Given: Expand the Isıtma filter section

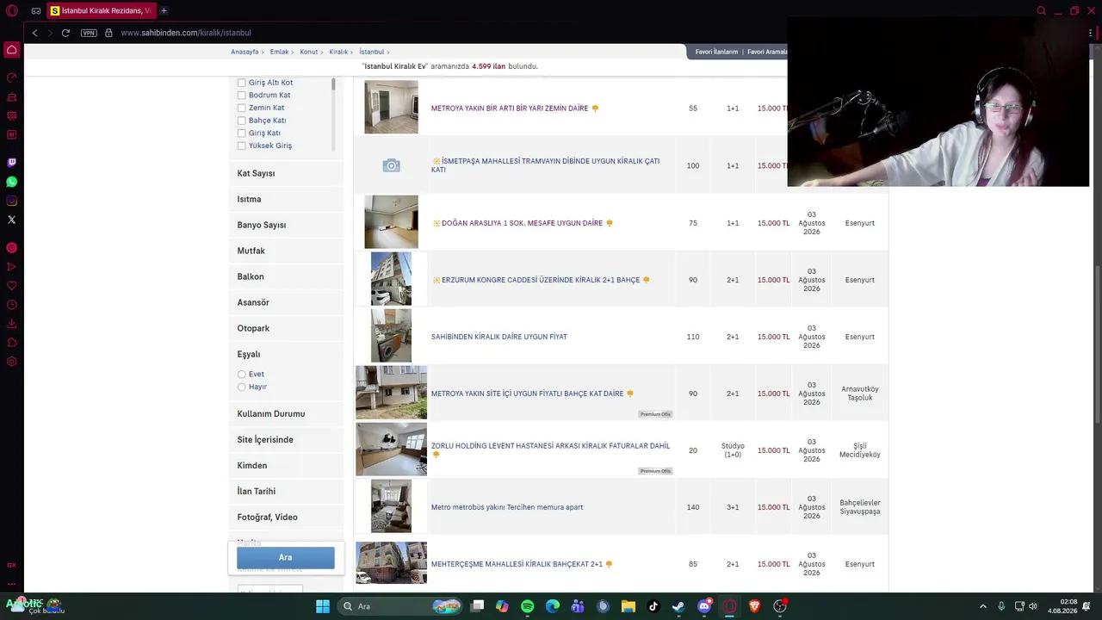Looking at the screenshot, I should point(286,199).
